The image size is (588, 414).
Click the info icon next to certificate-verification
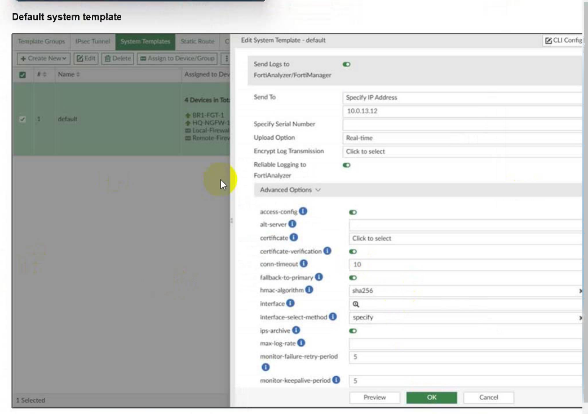pyautogui.click(x=327, y=251)
